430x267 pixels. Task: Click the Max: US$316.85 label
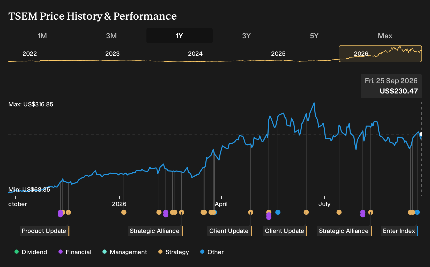[x=31, y=104]
